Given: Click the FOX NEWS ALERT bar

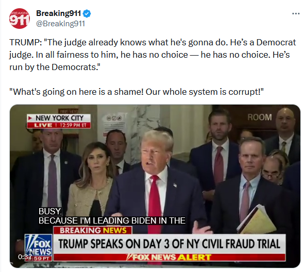Looking at the screenshot, I should (169, 257).
